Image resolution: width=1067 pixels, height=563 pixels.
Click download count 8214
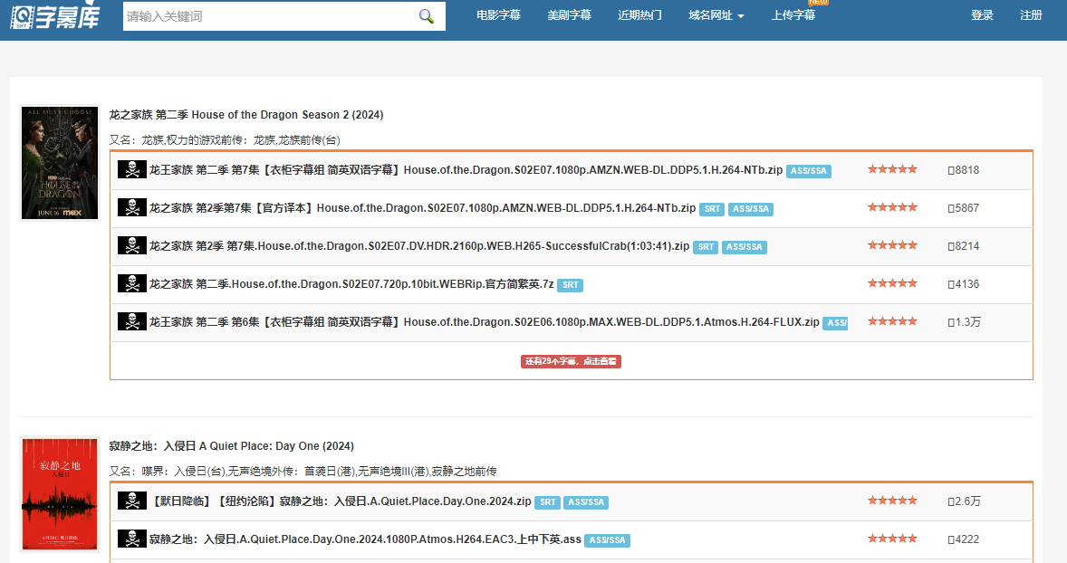(964, 246)
